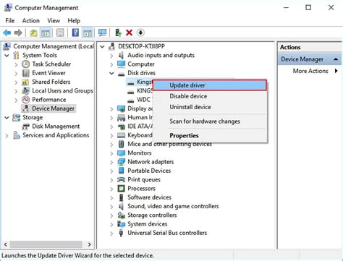Expand Universal Serial Bus controllers
343x261 pixels.
(111, 233)
